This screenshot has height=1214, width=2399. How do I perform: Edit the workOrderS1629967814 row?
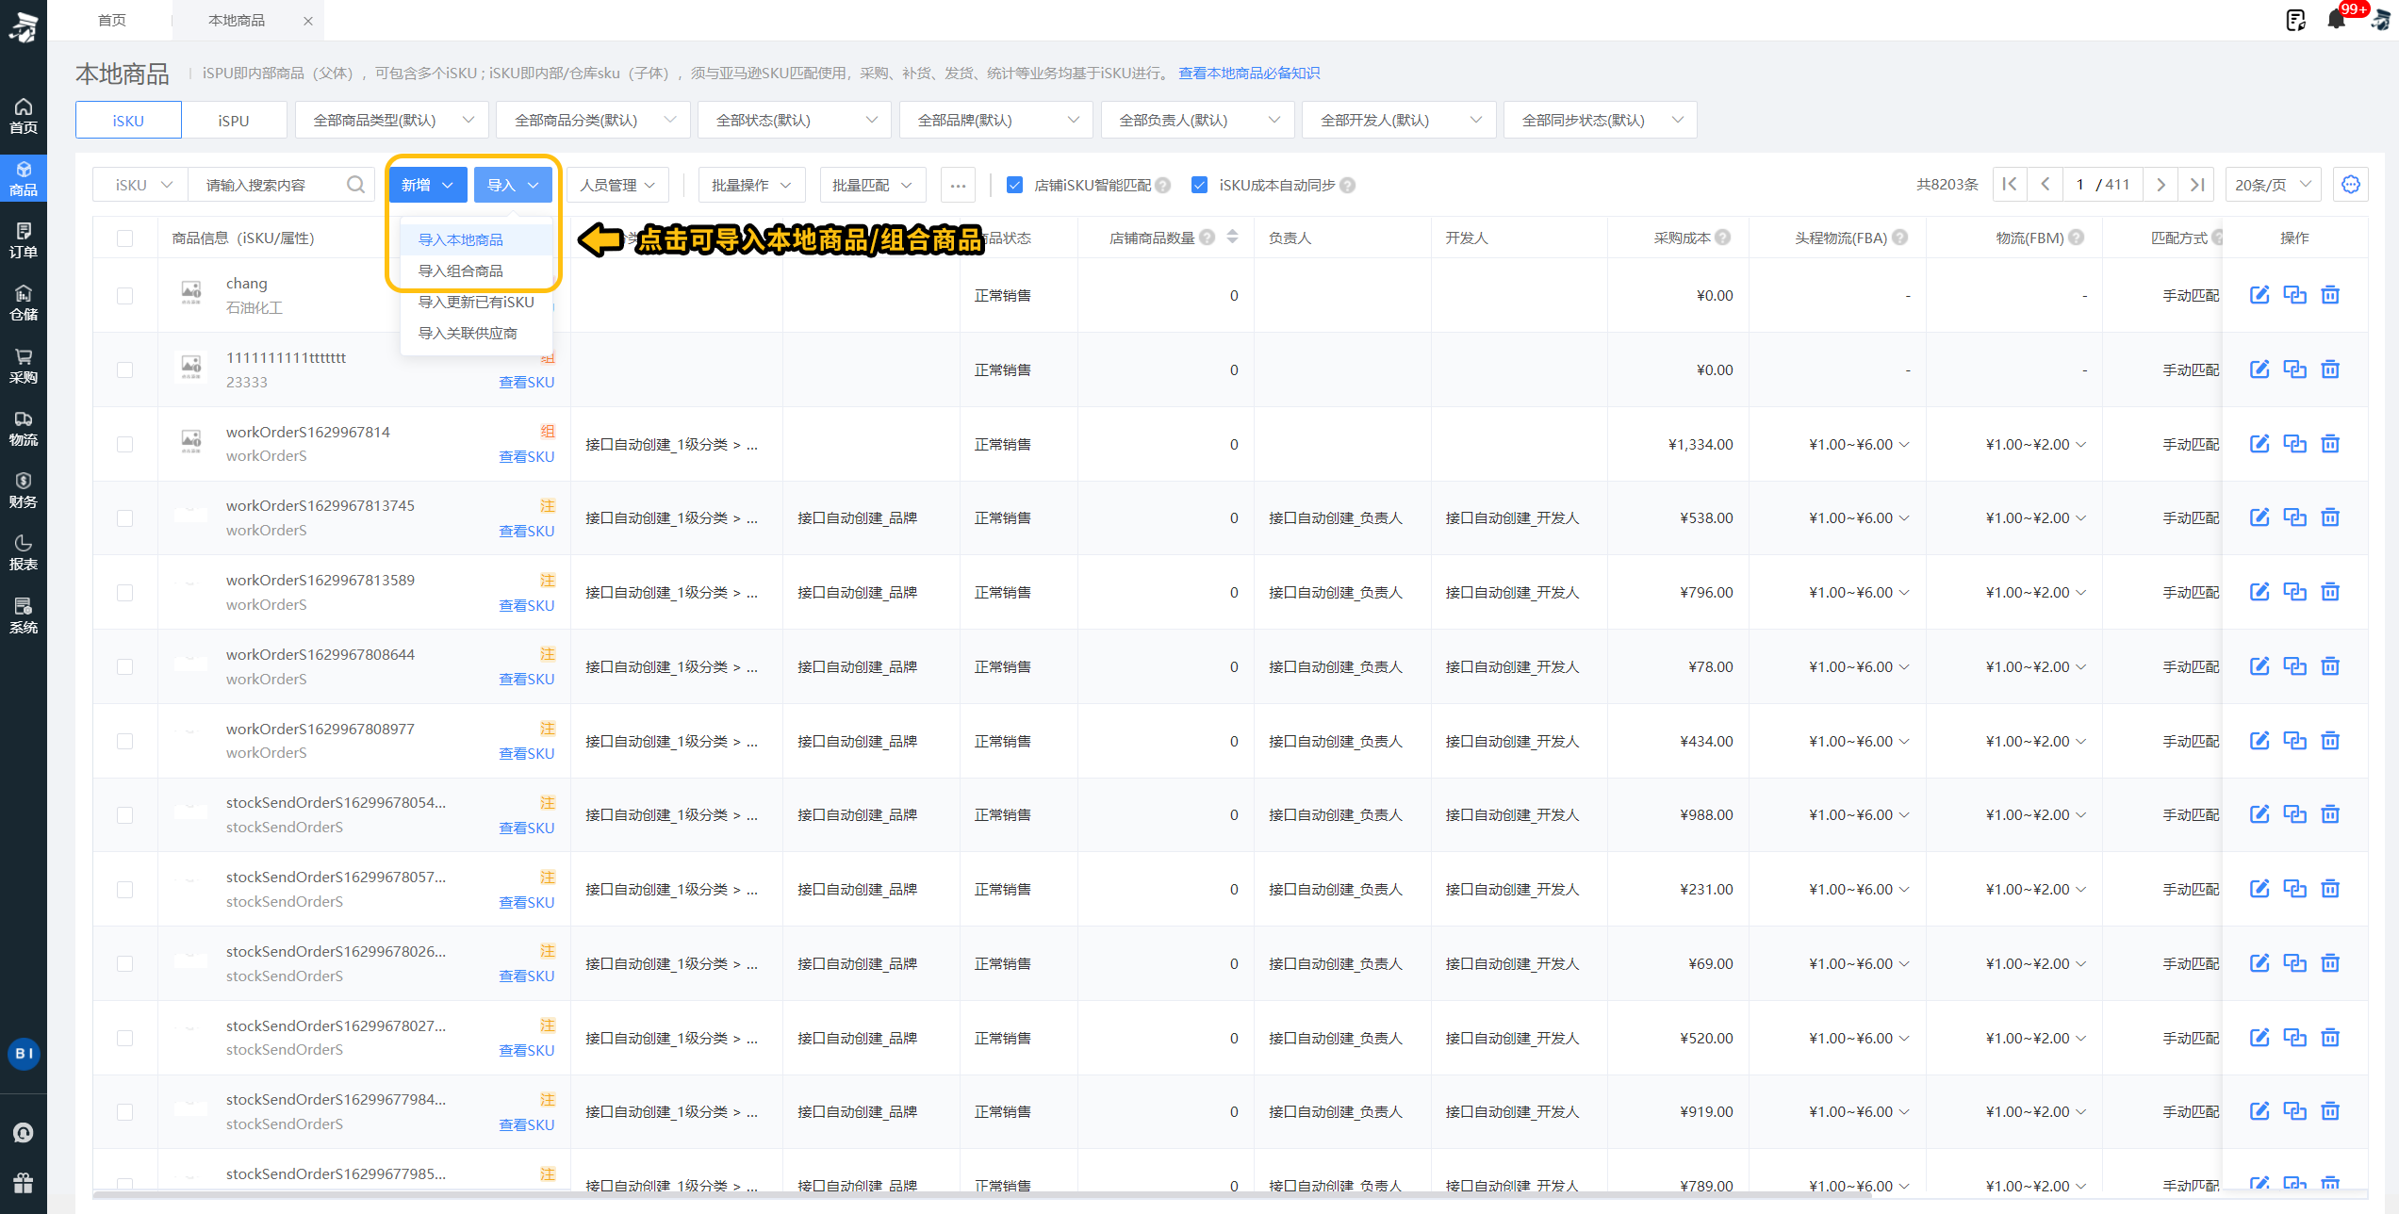click(x=2259, y=444)
